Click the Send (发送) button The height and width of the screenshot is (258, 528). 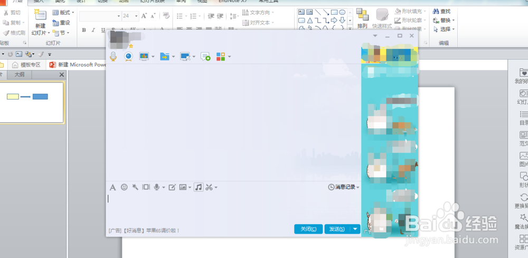tap(337, 229)
